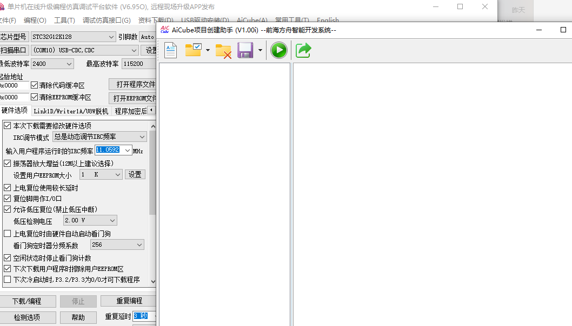Click the hardware options vertical scrollbar thumb
Image resolution: width=572 pixels, height=326 pixels.
click(x=153, y=173)
